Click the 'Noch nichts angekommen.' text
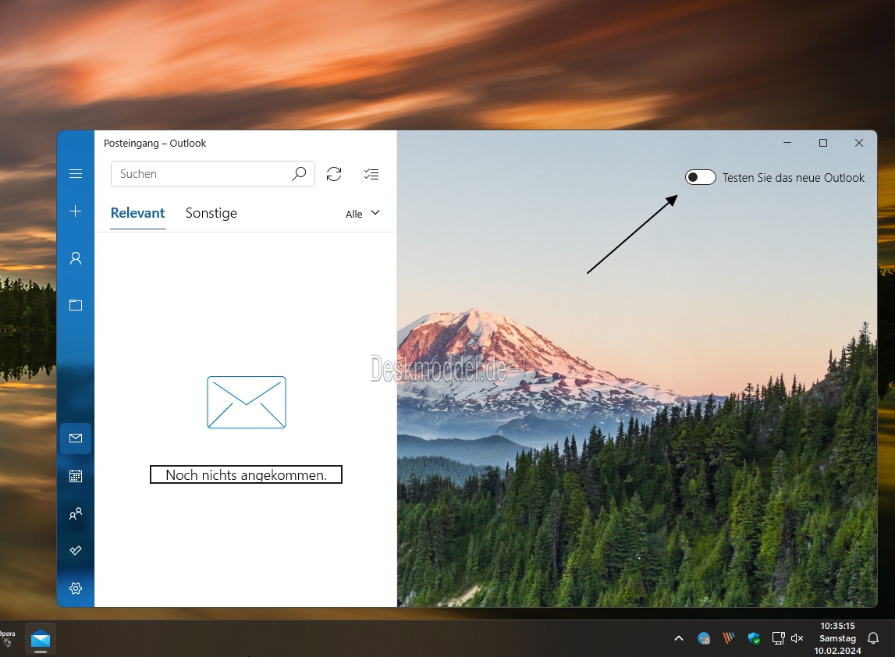 (246, 475)
